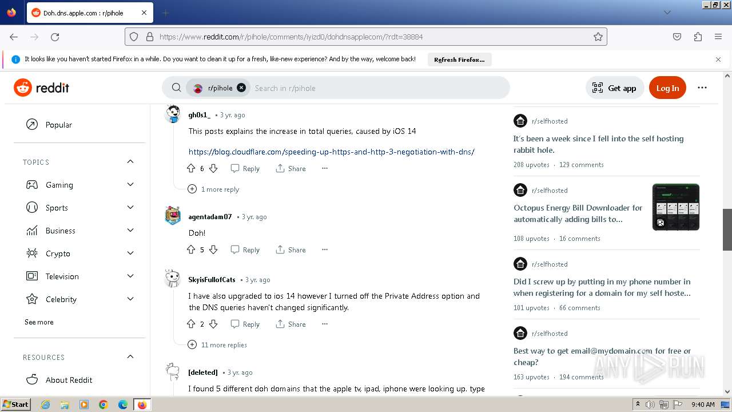Screen dimensions: 732x412
Task: Open the Firefox hamburger menu
Action: [x=718, y=37]
